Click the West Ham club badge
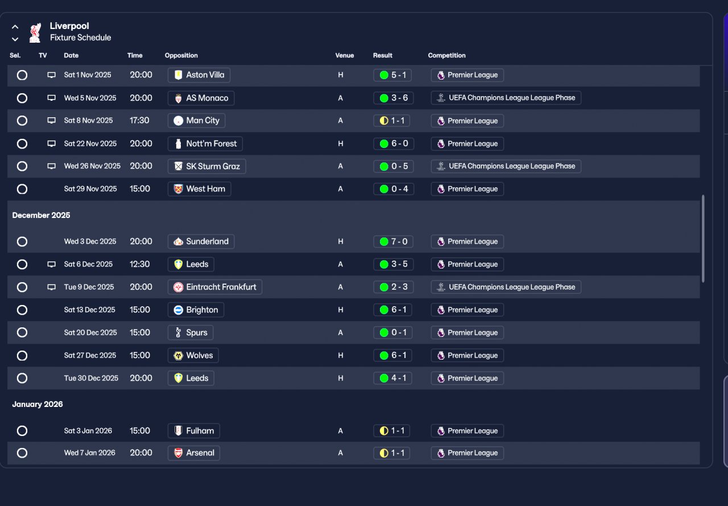 point(179,189)
